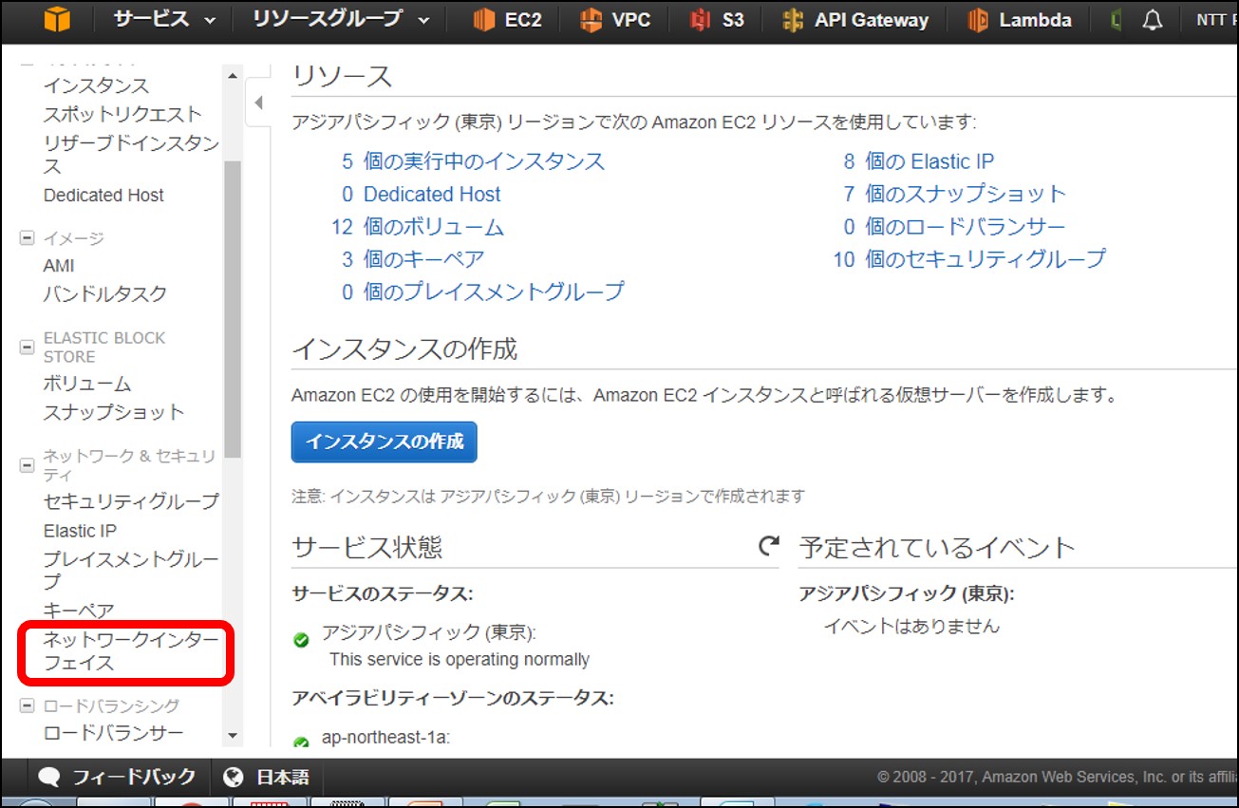
Task: Click the 7 個のスナップショット link
Action: (x=955, y=194)
